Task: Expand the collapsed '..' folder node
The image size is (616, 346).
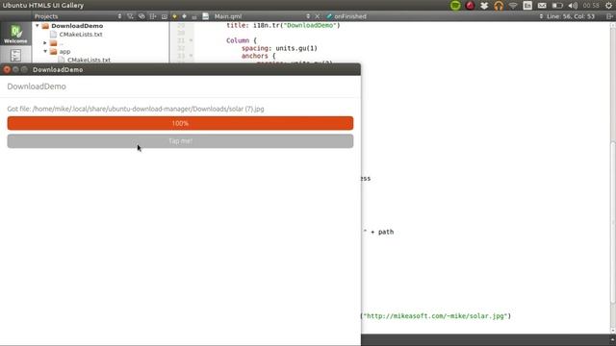Action: 45,42
